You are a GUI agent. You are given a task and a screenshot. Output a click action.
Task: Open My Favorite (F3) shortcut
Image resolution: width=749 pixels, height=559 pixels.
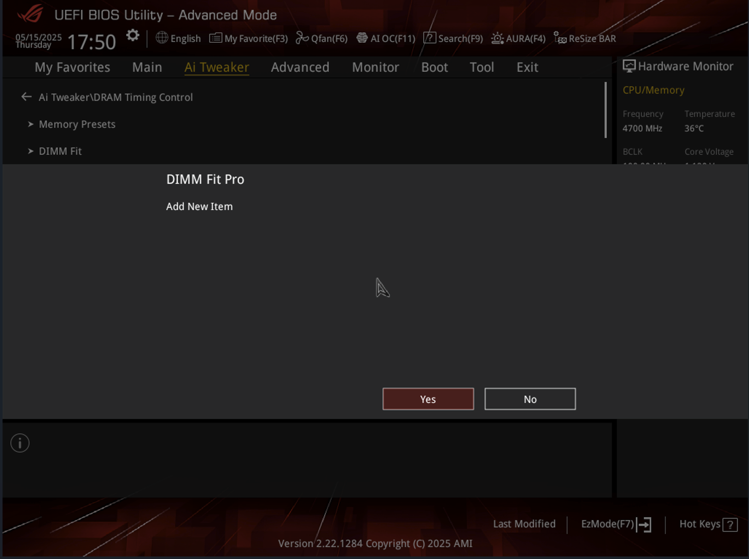point(249,38)
